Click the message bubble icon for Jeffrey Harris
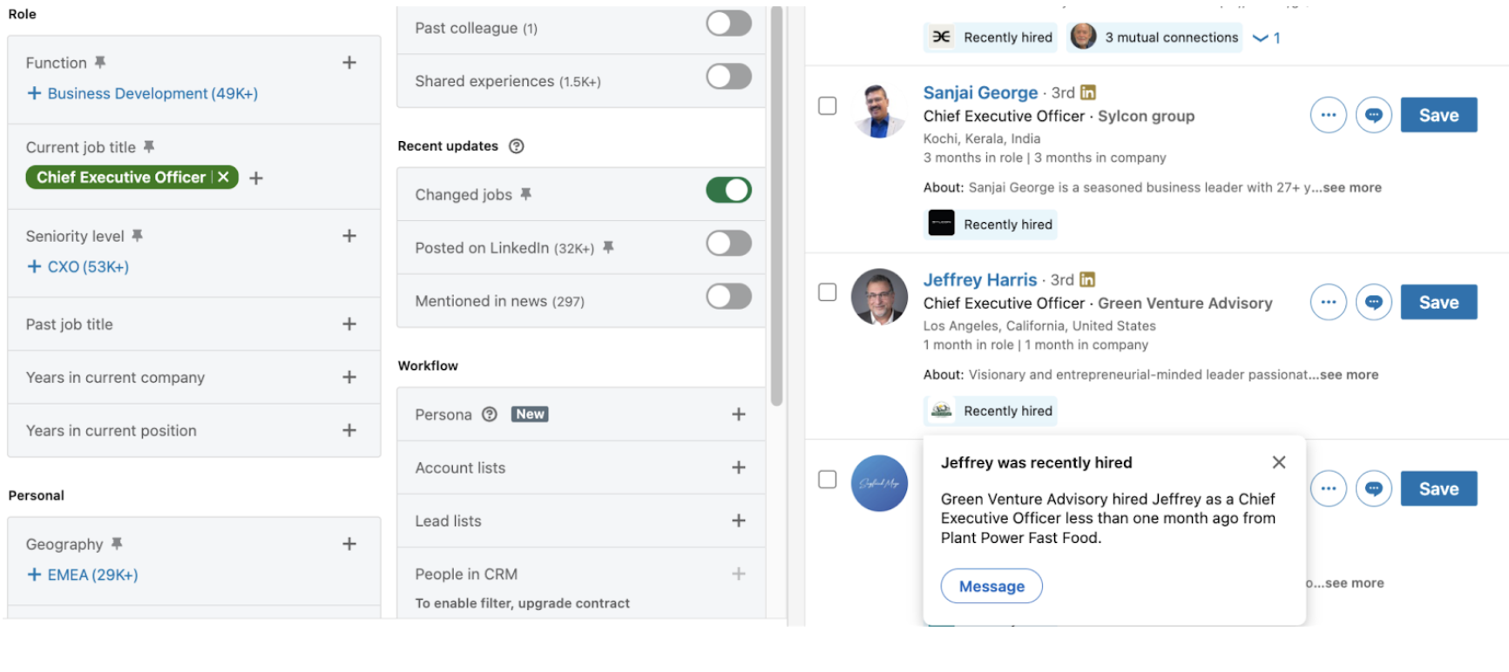Viewport: 1509px width, 672px height. pyautogui.click(x=1373, y=302)
